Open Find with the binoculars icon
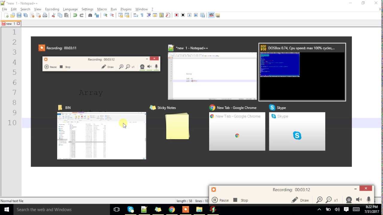383x215 pixels. tap(90, 15)
